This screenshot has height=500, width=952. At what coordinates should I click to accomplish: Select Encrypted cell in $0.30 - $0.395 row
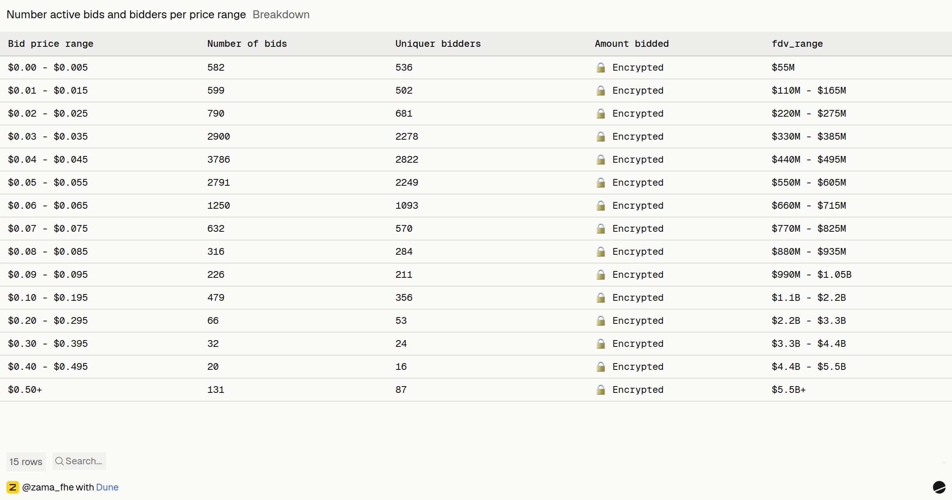point(630,344)
